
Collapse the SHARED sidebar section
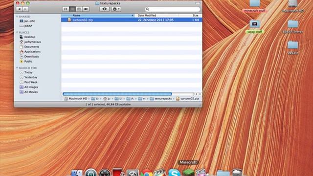coord(17,16)
